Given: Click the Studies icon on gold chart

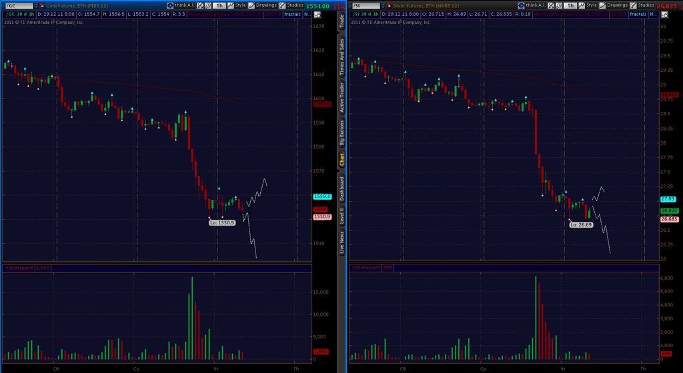Looking at the screenshot, I should (x=282, y=5).
